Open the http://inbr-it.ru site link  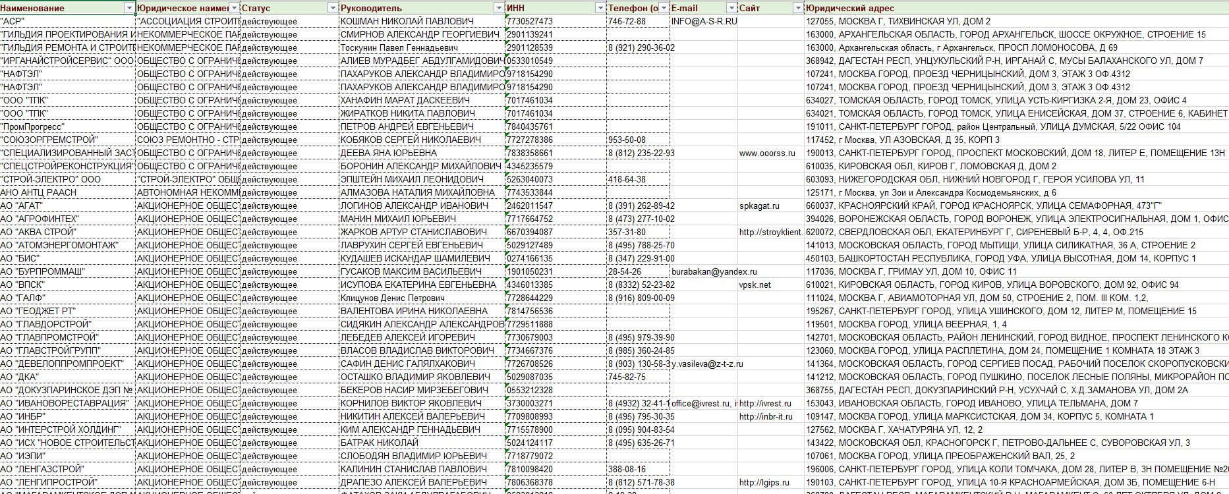coord(770,416)
